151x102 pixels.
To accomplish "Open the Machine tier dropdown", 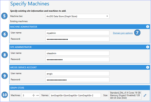I will click(x=77, y=16).
